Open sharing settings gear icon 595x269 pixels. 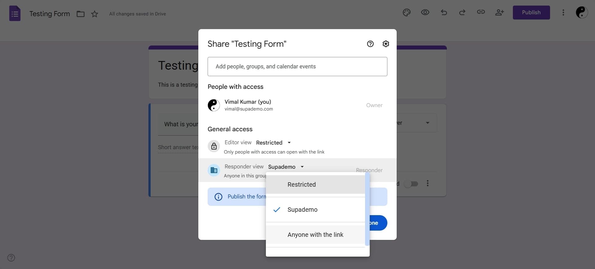(386, 44)
